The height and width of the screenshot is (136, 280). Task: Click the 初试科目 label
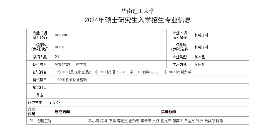[x=40, y=72]
